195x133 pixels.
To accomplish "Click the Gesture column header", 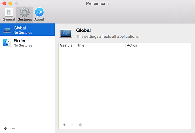I will [67, 45].
